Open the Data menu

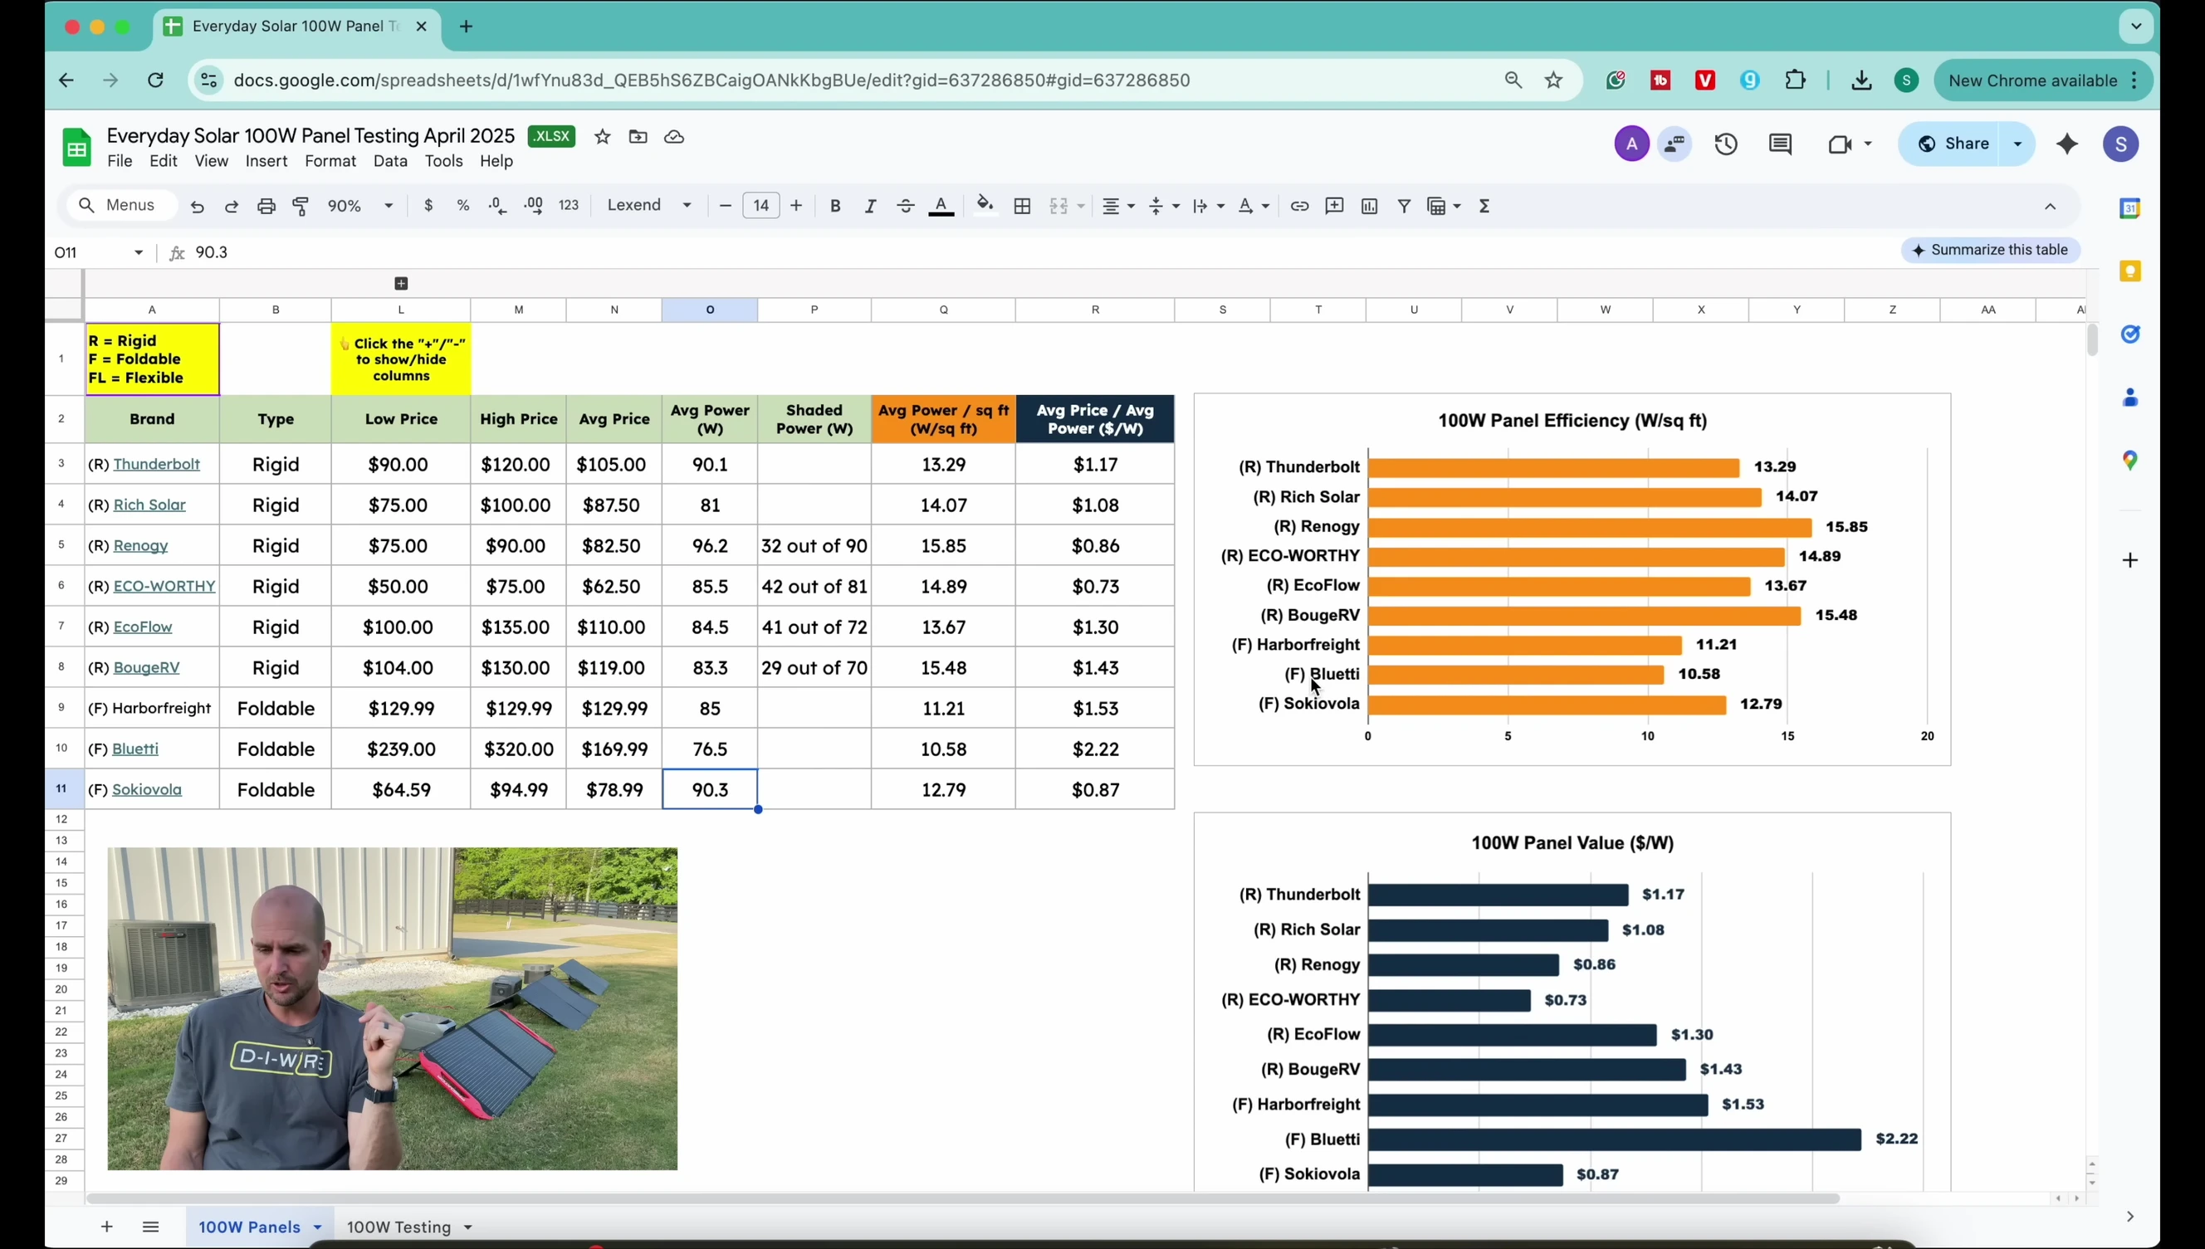390,161
